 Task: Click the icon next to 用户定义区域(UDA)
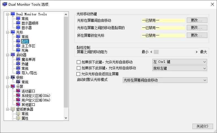pyautogui.click(x=18, y=100)
